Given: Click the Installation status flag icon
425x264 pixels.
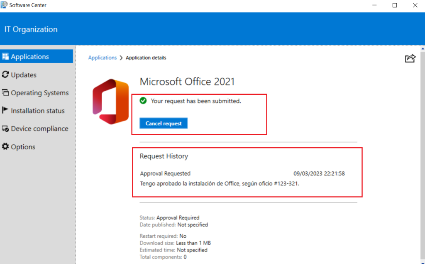Looking at the screenshot, I should coord(5,110).
